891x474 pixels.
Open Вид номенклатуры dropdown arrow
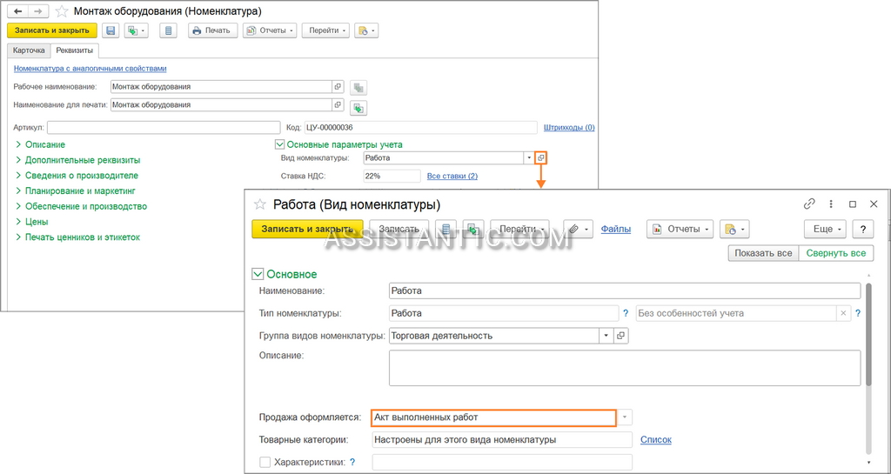click(530, 157)
